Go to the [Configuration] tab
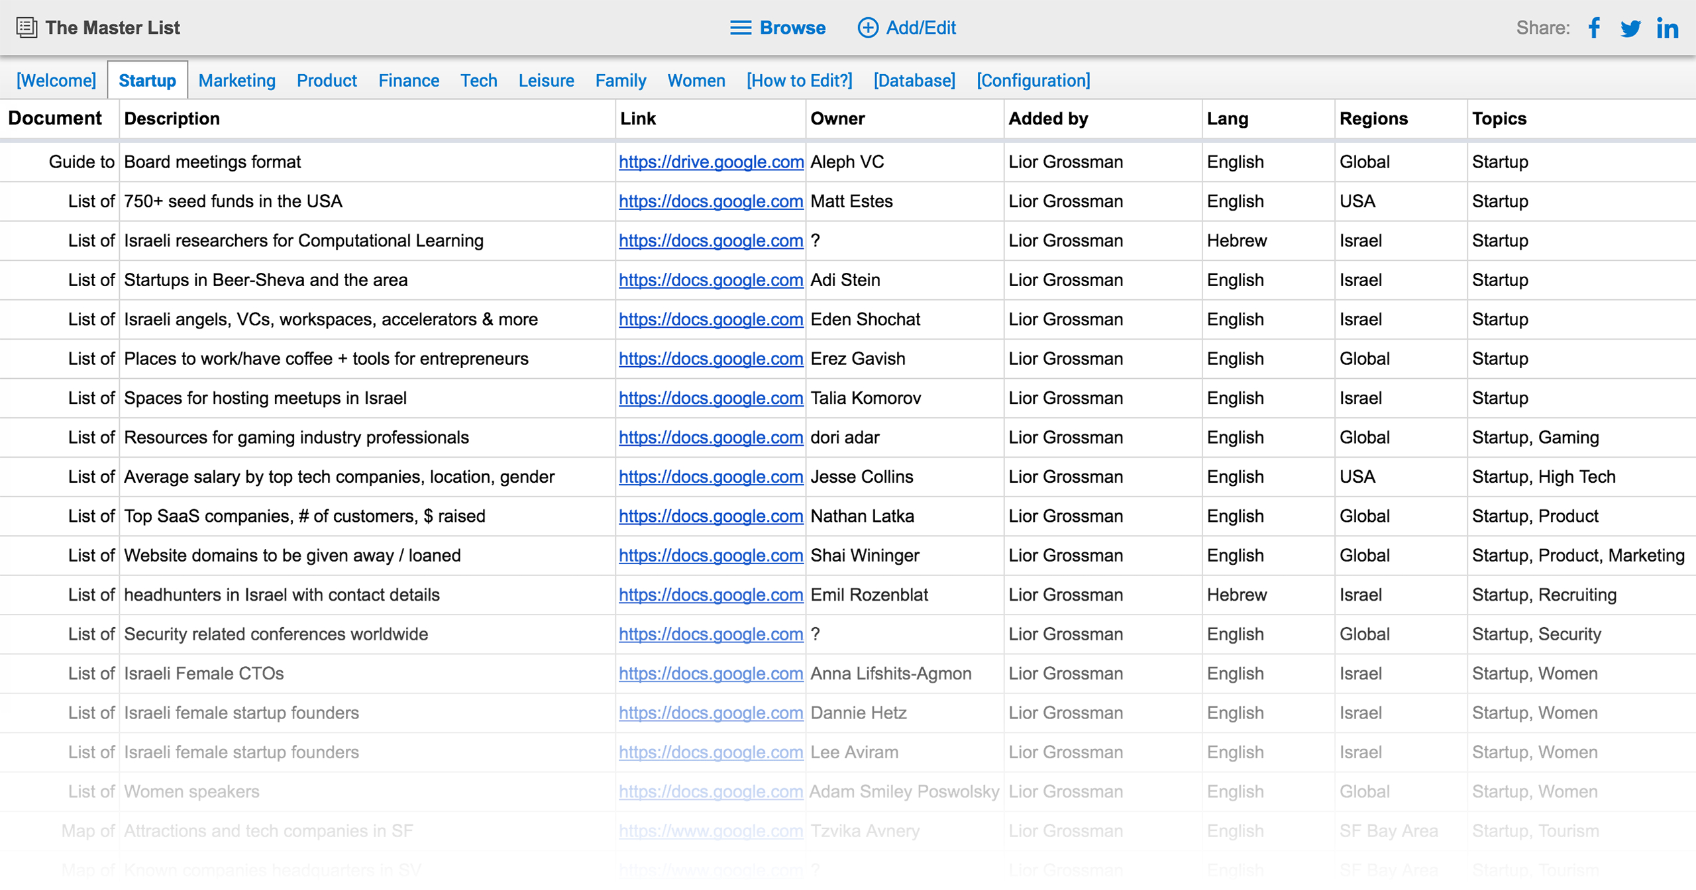The image size is (1696, 890). [x=1033, y=81]
